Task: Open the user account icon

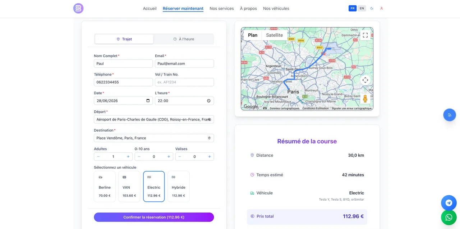Action: click(x=382, y=8)
